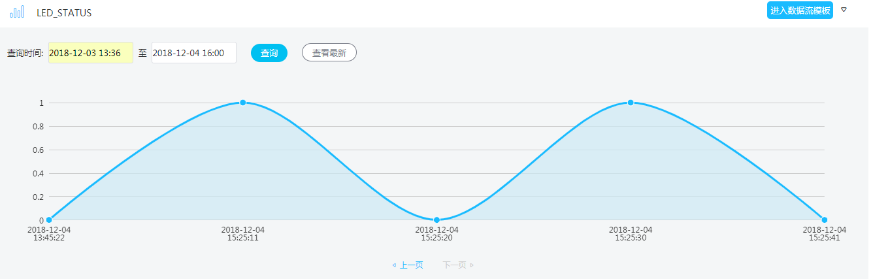Select final data point at 15:25:41
This screenshot has height=279, width=871.
(825, 220)
